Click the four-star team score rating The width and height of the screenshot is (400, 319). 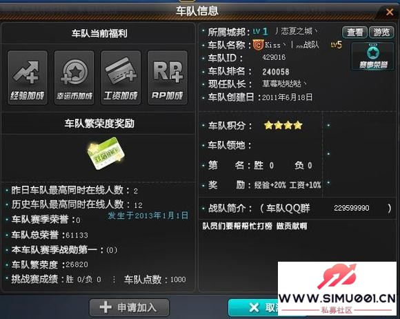283,125
